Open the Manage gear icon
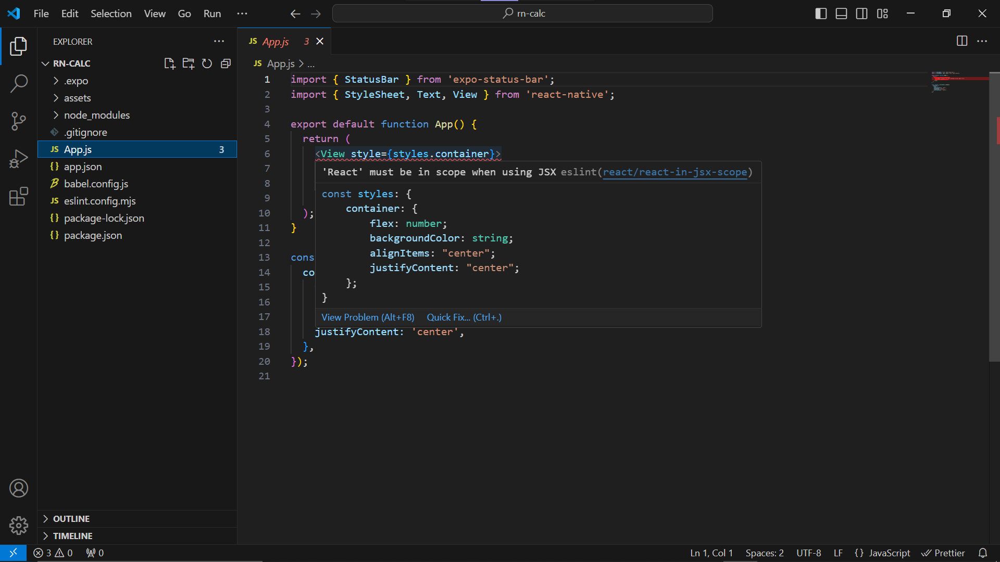Viewport: 1000px width, 562px height. (19, 526)
